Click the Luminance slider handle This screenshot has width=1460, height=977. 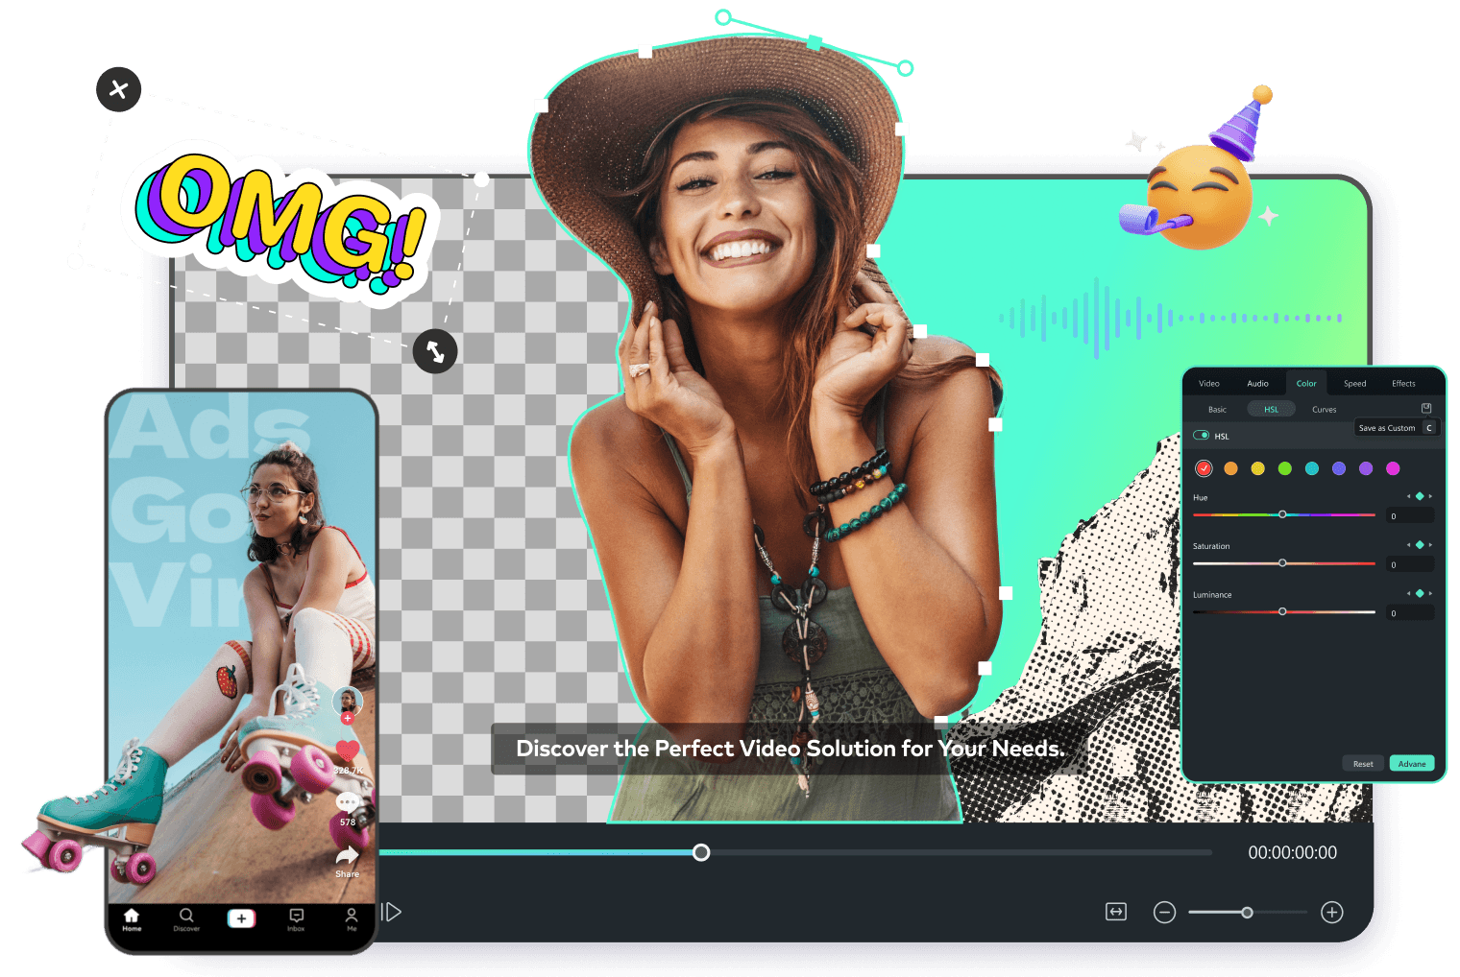tap(1282, 611)
